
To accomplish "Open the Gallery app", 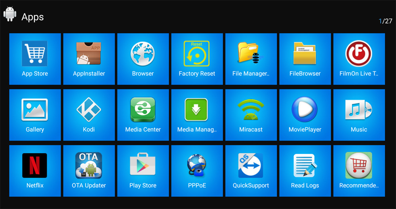I will [35, 114].
